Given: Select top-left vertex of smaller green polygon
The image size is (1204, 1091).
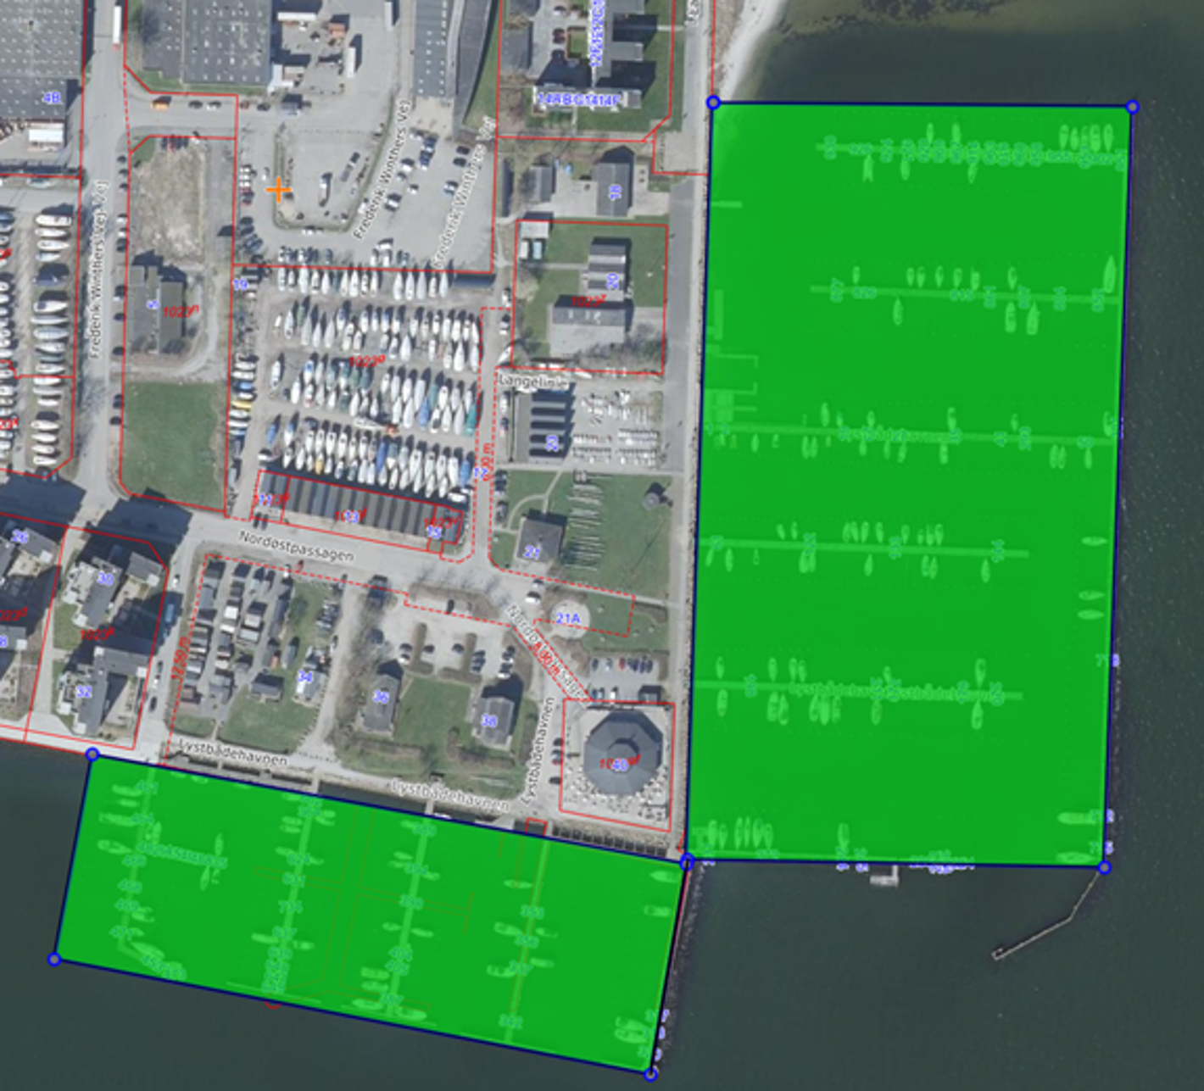Looking at the screenshot, I should click(x=92, y=754).
